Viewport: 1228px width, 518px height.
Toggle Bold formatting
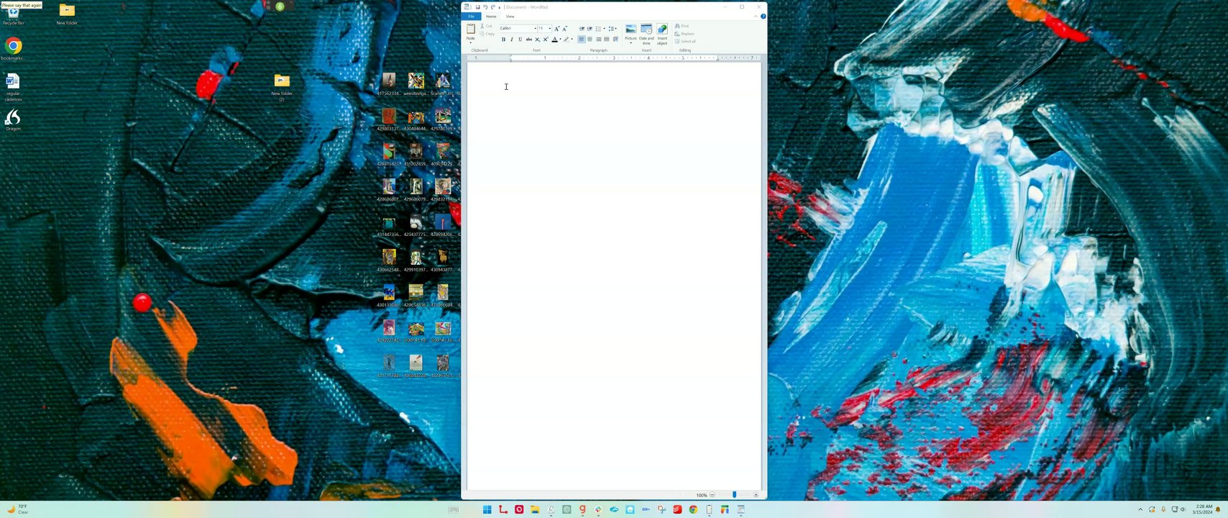click(x=503, y=39)
